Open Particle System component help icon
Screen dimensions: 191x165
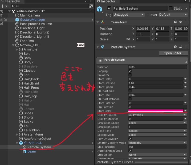pyautogui.click(x=175, y=47)
